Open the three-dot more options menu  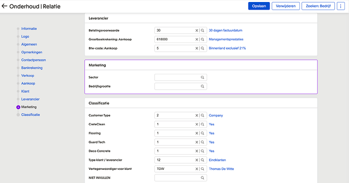coord(340,6)
